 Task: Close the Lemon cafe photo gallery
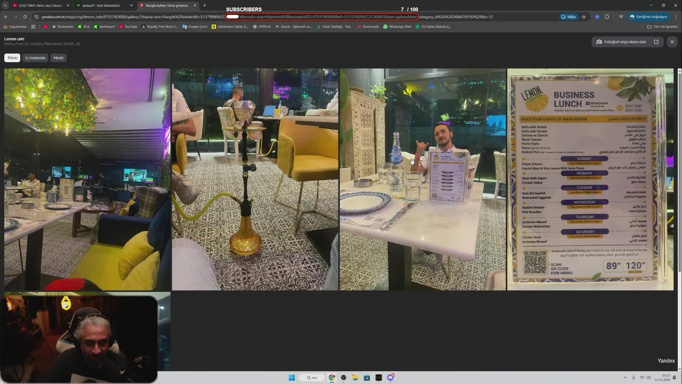pos(672,42)
